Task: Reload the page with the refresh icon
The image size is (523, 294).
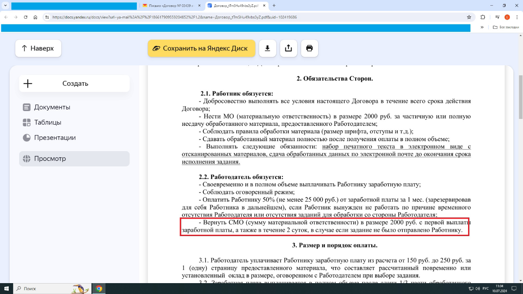Action: pos(26,17)
